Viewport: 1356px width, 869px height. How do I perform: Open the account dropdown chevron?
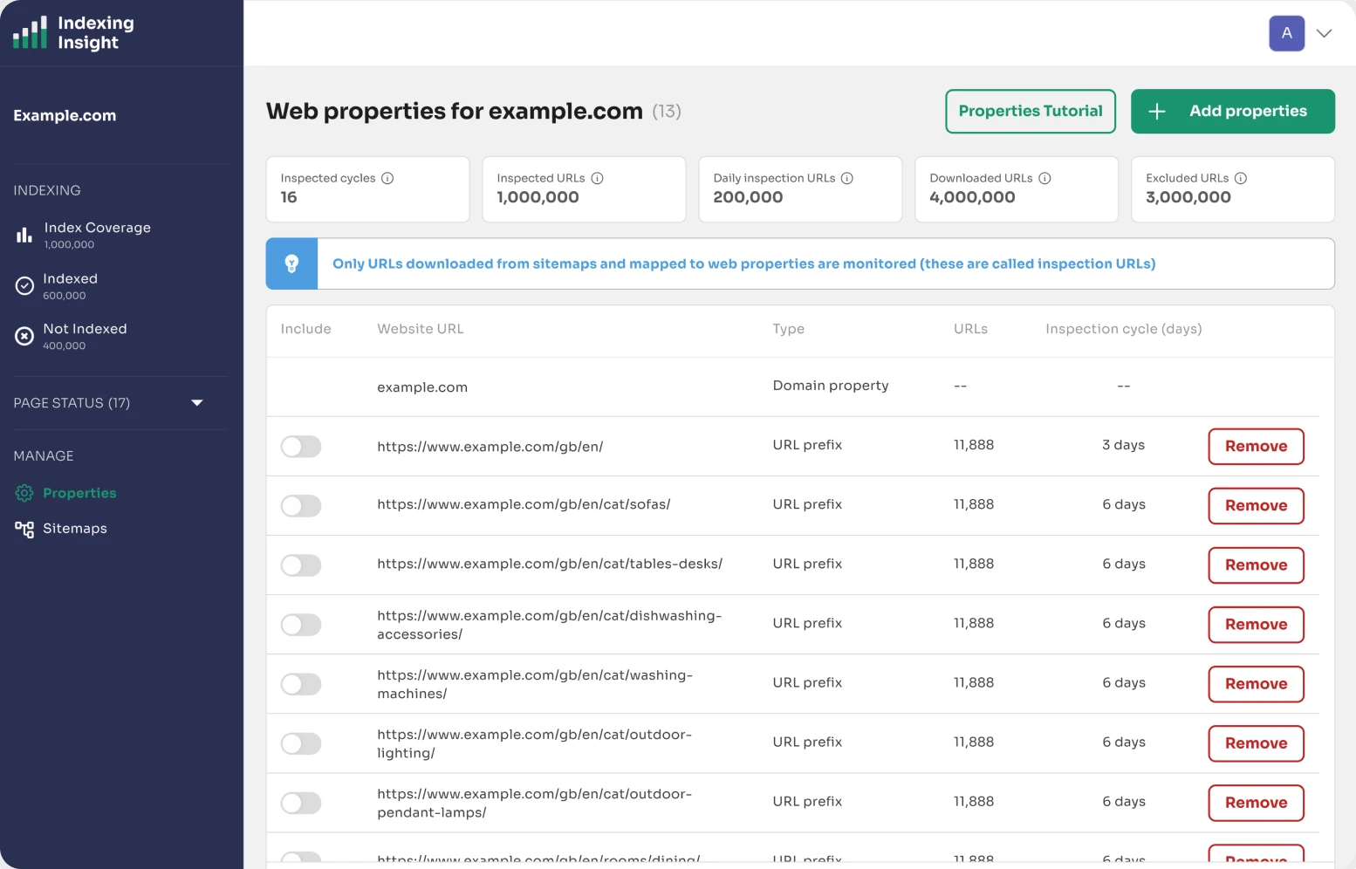click(1325, 33)
